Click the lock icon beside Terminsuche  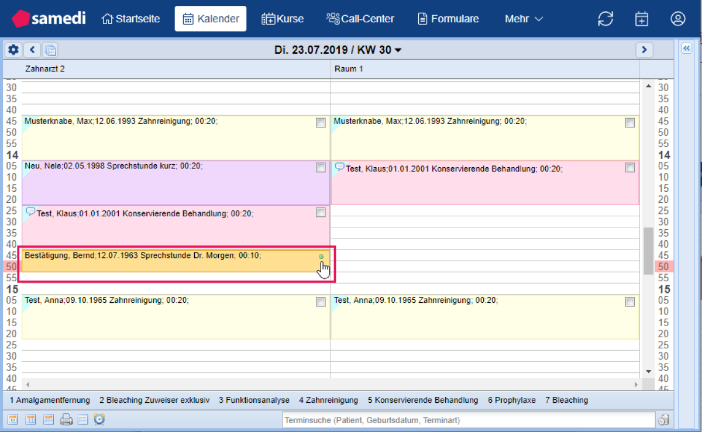[x=663, y=420]
